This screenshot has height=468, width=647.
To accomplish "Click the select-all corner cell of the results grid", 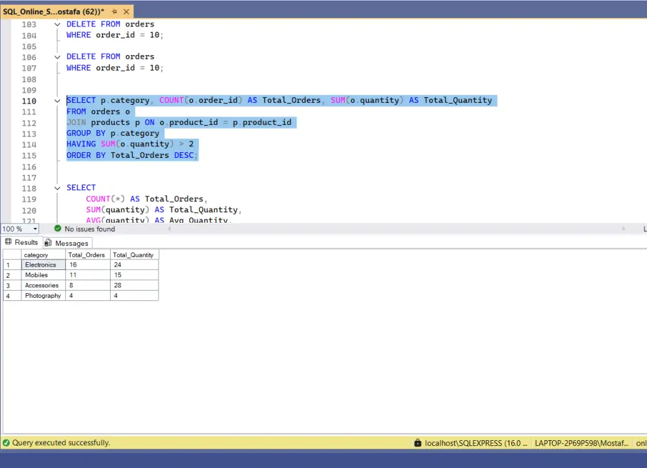I will (x=11, y=254).
